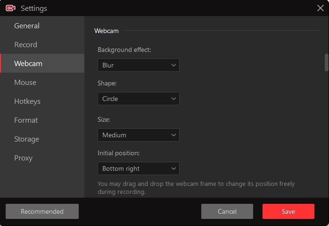Click the vertical scrollbar thumb
The image size is (329, 226).
(326, 62)
